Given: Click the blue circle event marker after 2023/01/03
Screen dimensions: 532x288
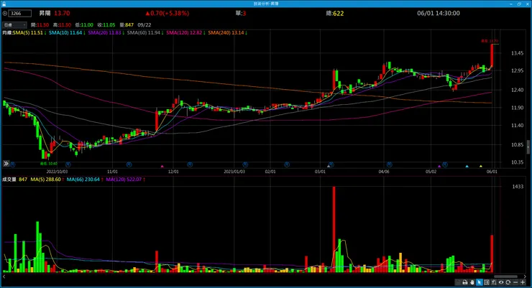Looking at the screenshot, I should coord(245,164).
